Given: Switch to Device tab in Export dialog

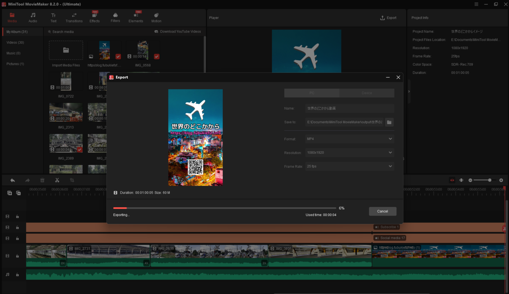Looking at the screenshot, I should (x=367, y=93).
